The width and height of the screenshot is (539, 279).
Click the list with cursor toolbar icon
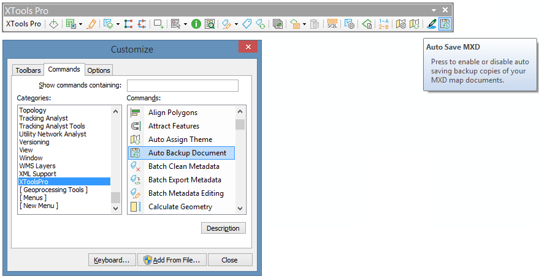[175, 24]
